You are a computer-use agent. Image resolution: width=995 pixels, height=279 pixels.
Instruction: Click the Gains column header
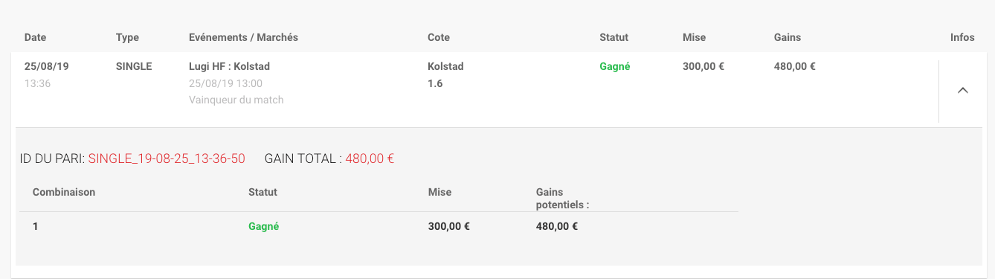788,37
